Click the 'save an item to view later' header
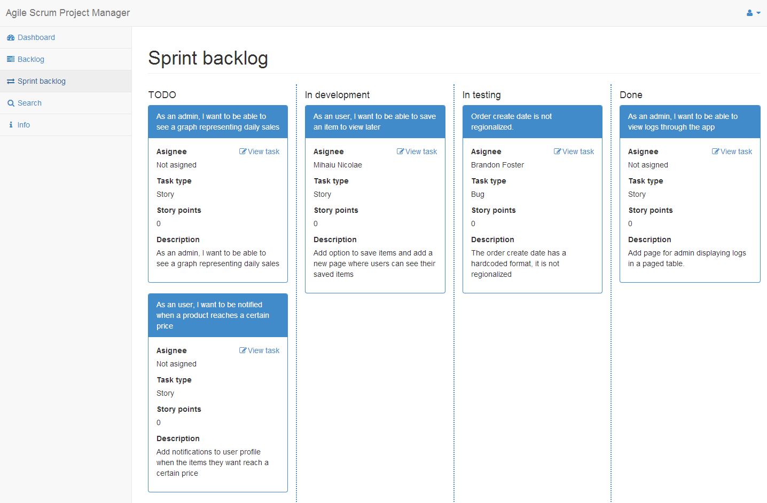This screenshot has height=503, width=767. click(375, 122)
